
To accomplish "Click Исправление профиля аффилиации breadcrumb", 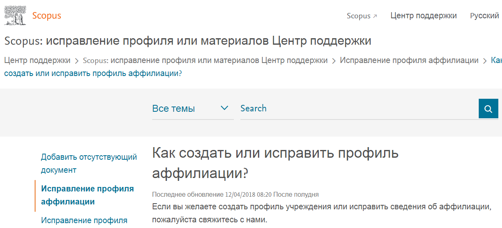I will click(x=409, y=61).
